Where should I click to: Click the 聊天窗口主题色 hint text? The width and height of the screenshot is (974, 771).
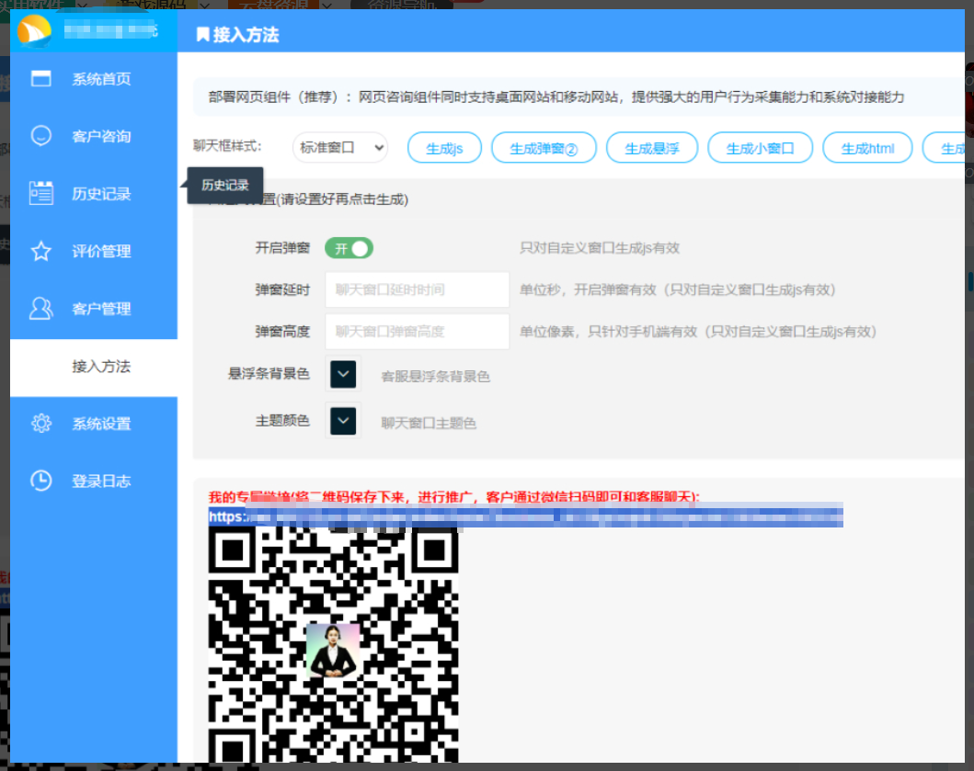pyautogui.click(x=429, y=423)
